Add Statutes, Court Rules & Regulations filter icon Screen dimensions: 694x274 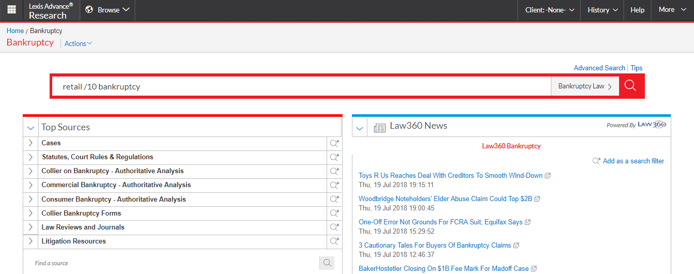pos(335,157)
